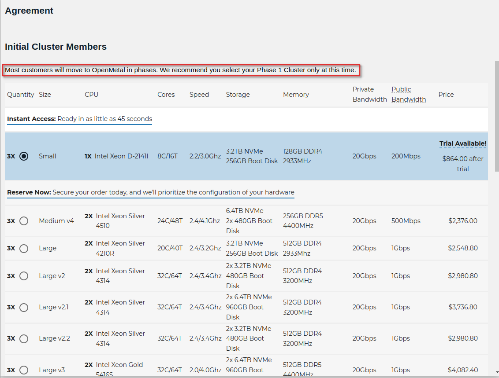Click the Large v2.1 price $3,736.80
The height and width of the screenshot is (378, 499).
click(x=462, y=307)
